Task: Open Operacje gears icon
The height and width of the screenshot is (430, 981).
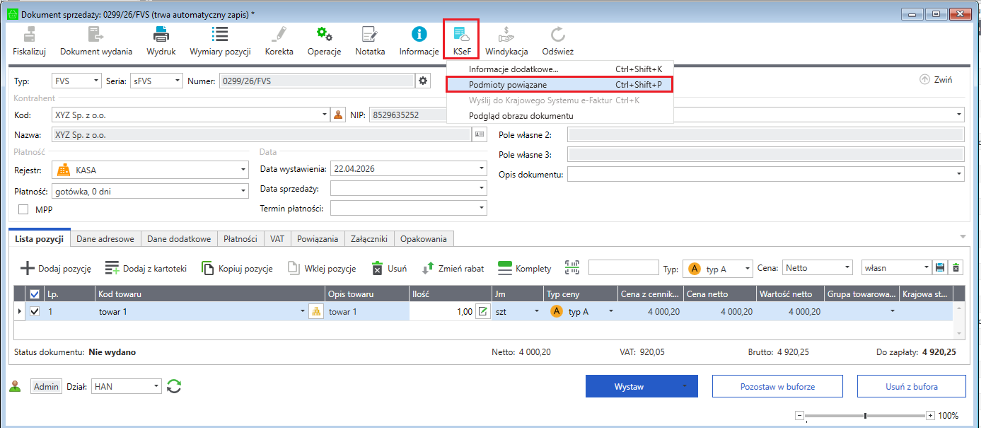Action: pos(324,34)
